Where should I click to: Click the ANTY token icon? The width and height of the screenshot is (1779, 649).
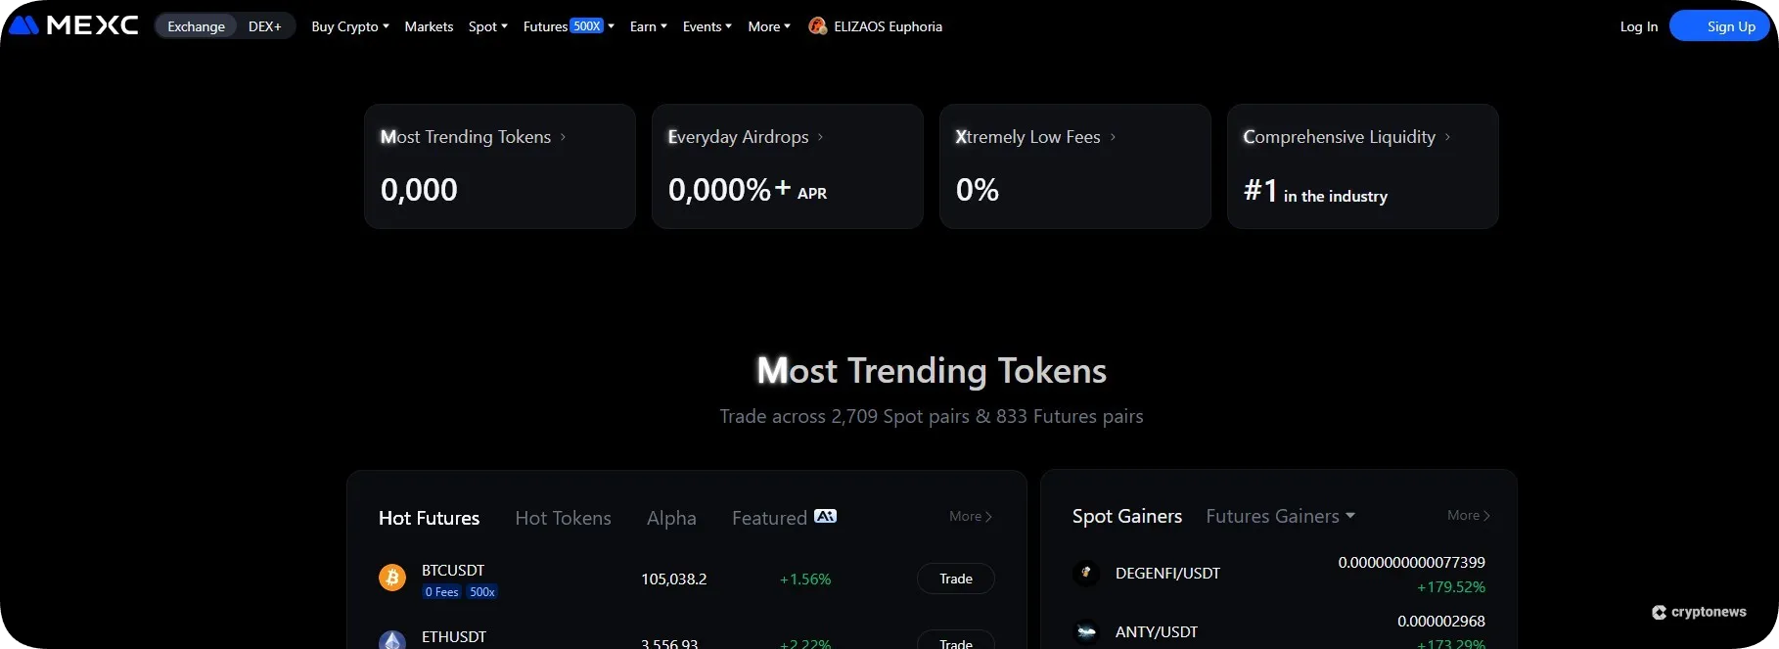(1085, 631)
